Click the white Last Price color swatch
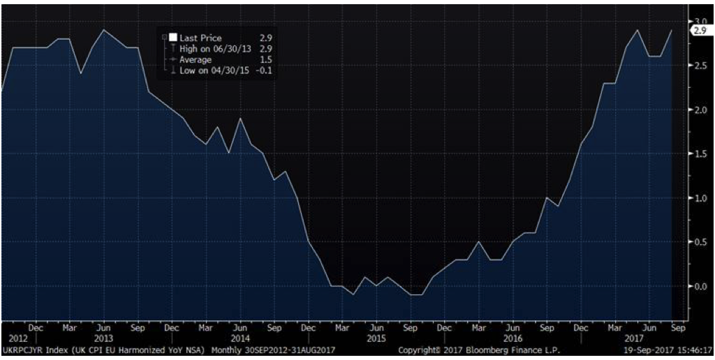 [x=172, y=38]
